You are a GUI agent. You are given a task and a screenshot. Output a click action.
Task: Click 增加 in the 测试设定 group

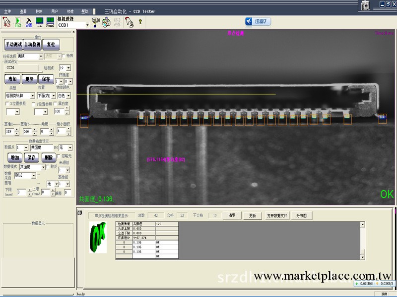[x=12, y=79]
